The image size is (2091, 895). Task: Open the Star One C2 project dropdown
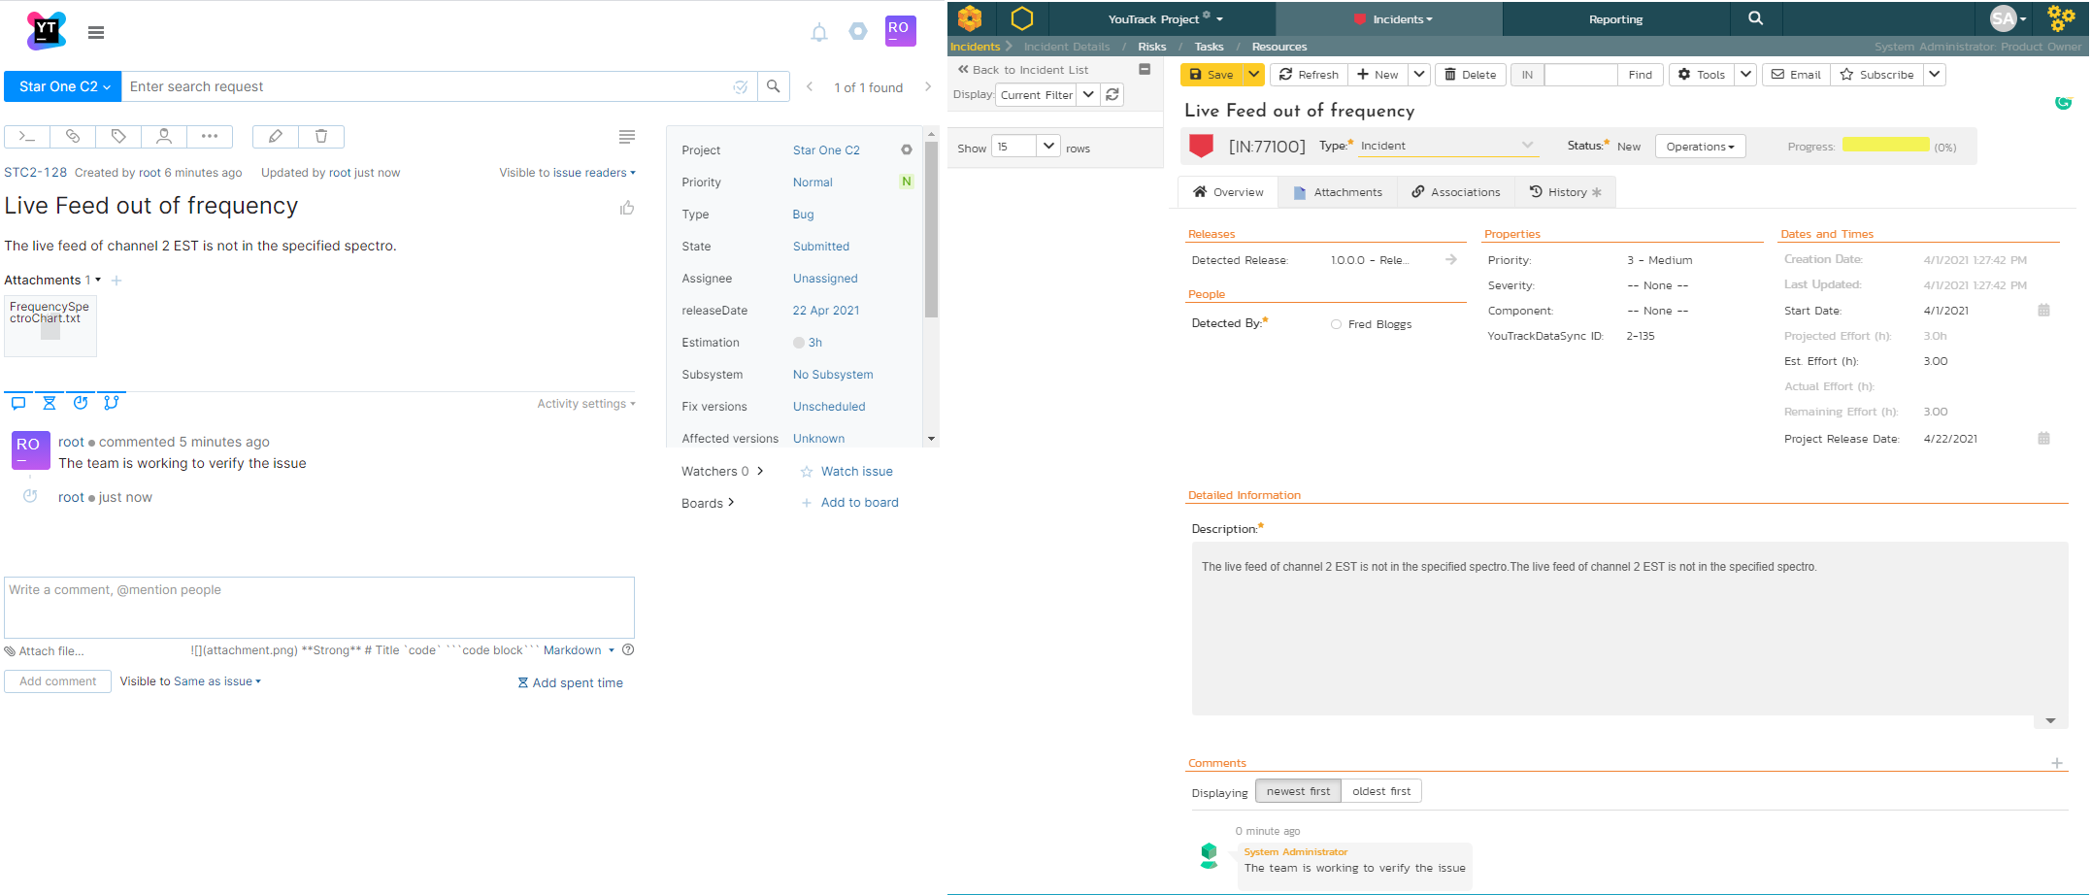pos(63,86)
